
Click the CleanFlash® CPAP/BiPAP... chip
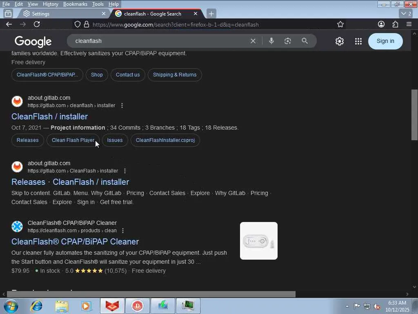pyautogui.click(x=47, y=75)
